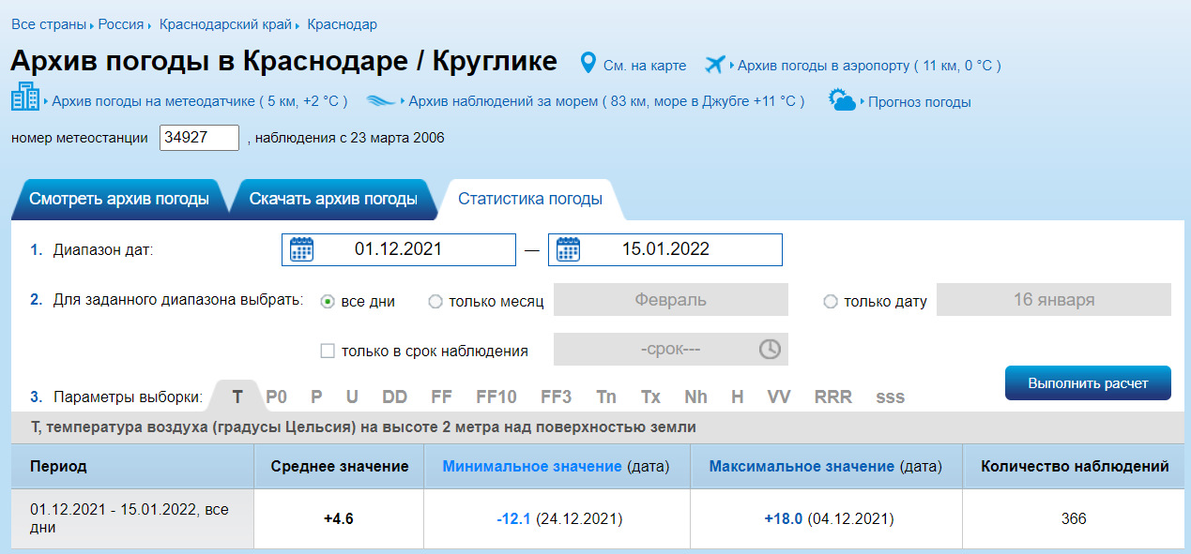
Task: Open the date dropdown showing '16 января'
Action: 1053,299
